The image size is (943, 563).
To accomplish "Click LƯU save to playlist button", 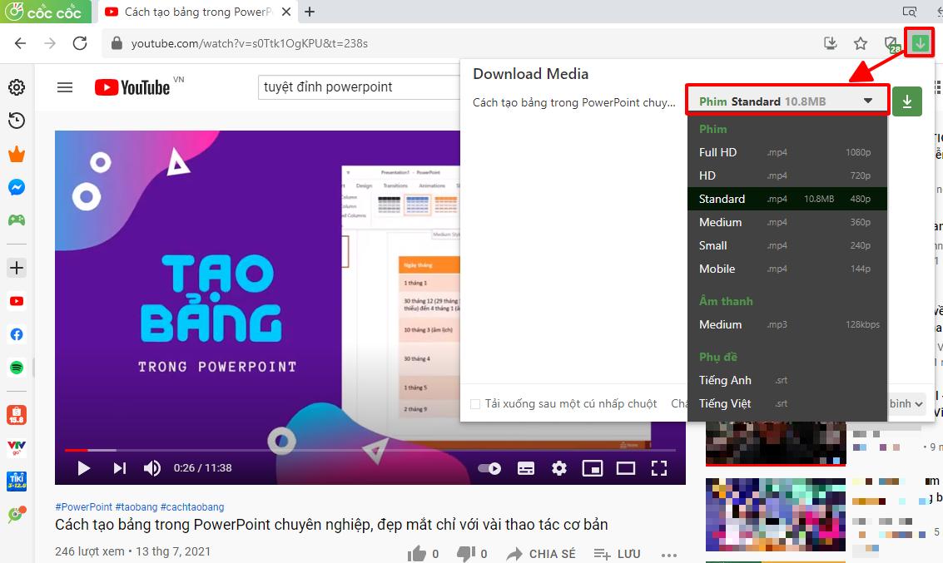I will coord(617,554).
